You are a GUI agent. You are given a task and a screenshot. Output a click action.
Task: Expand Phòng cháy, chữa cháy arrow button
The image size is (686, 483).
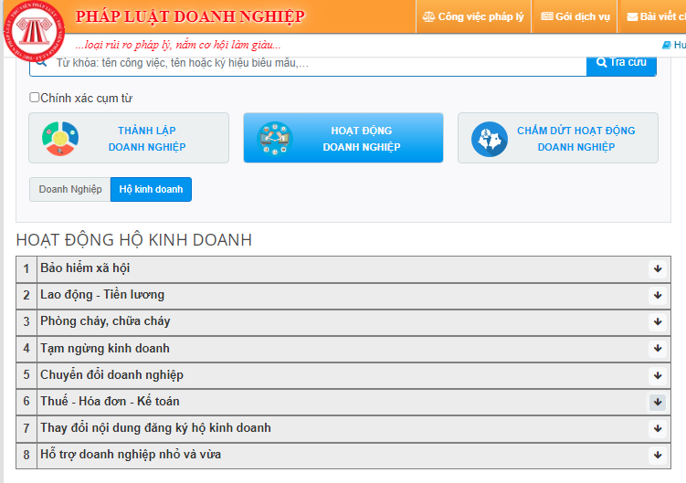click(658, 322)
